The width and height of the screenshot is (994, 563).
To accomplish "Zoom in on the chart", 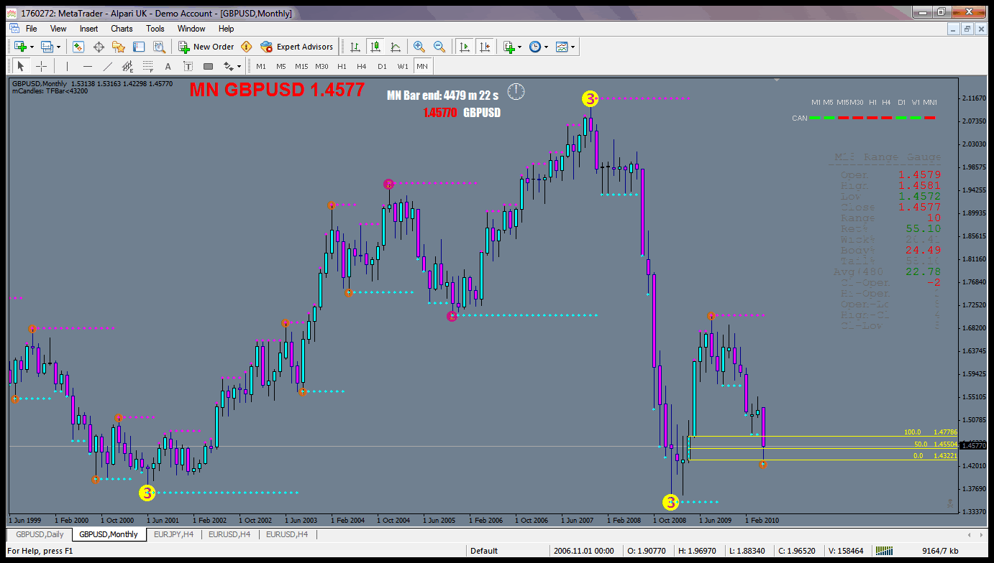I will [419, 47].
